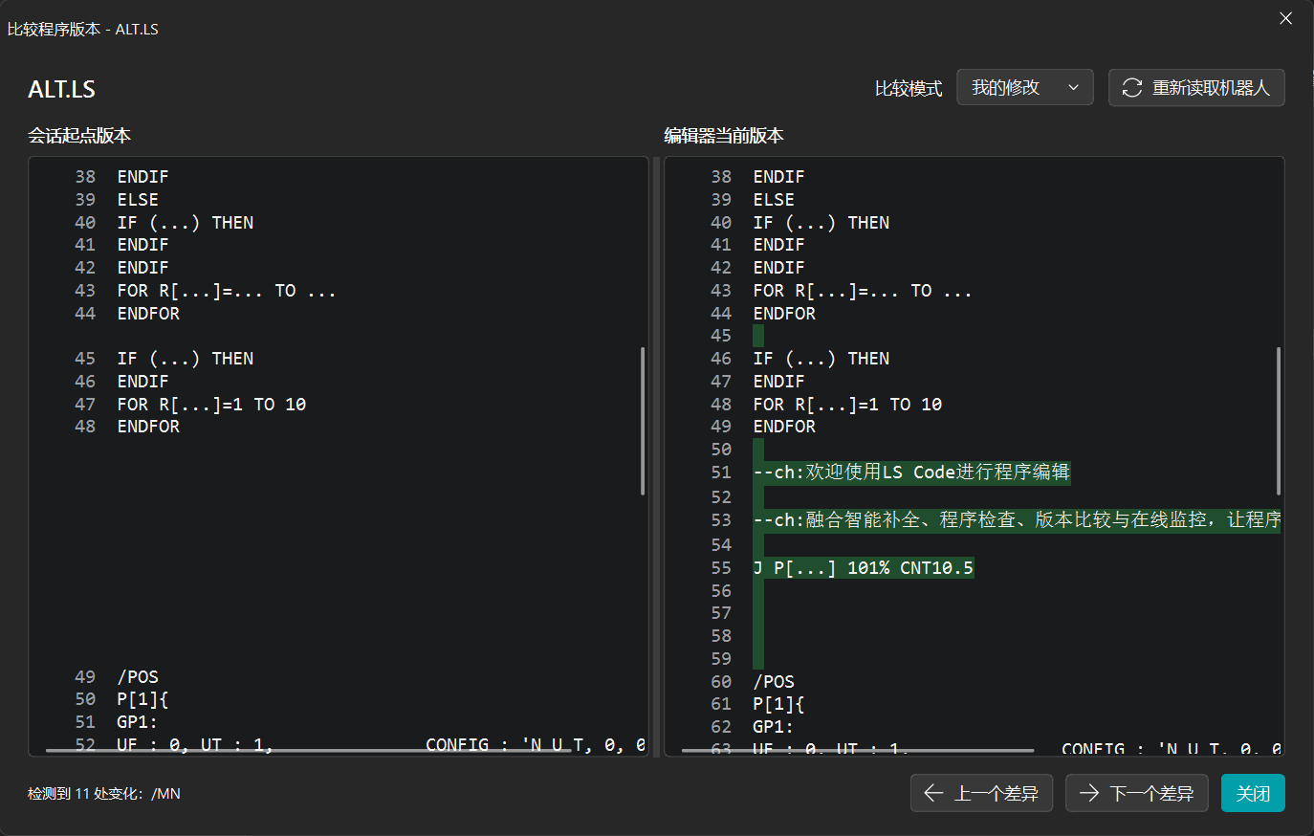Click the splitter between the two panes
The height and width of the screenshot is (836, 1314).
point(657,456)
